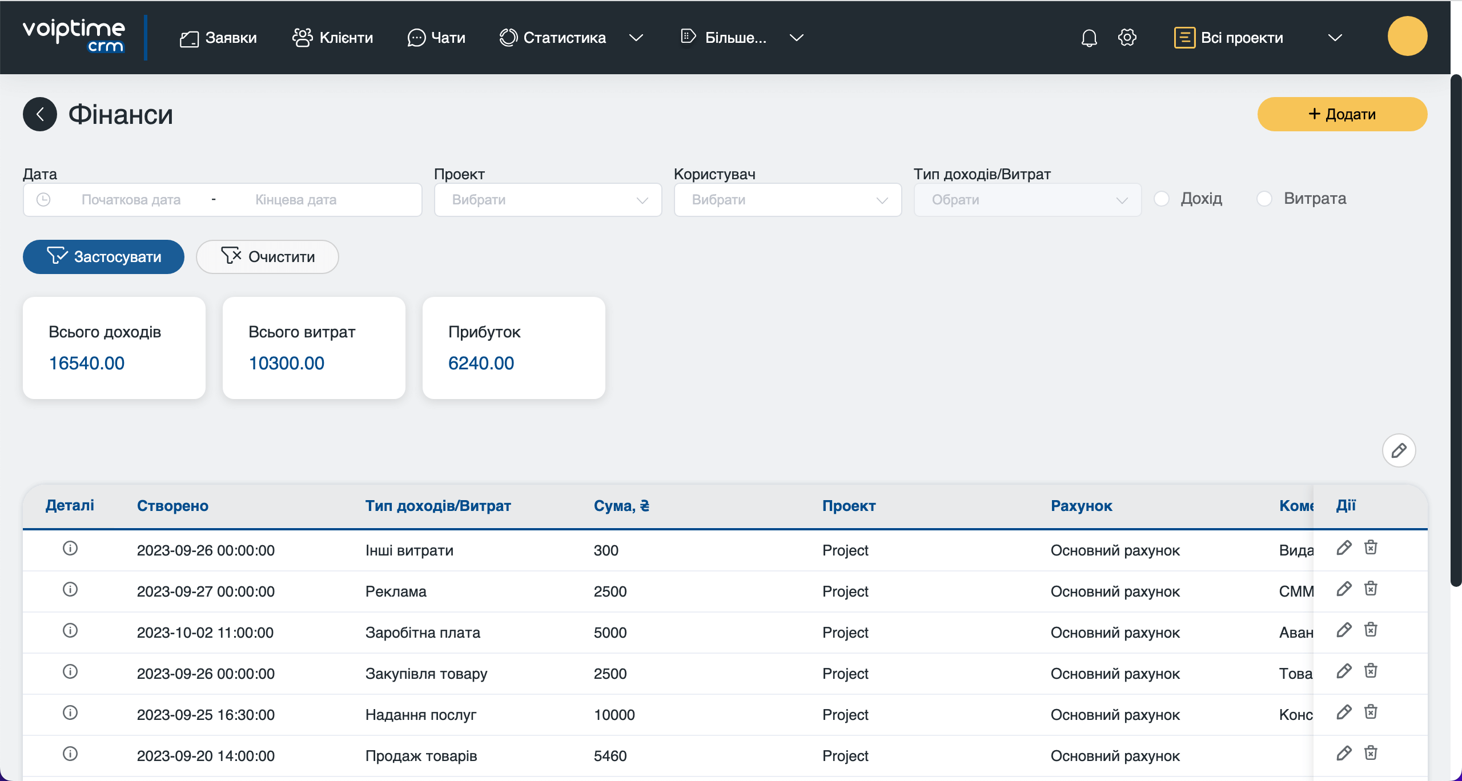Click the date 2023-09-20 14:00:00
The height and width of the screenshot is (781, 1462).
coord(206,756)
